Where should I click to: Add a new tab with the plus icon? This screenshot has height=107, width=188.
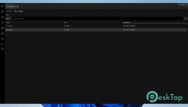coord(18,6)
